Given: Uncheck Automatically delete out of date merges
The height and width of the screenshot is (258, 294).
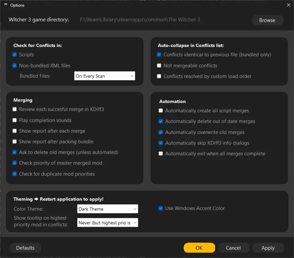Looking at the screenshot, I should [x=161, y=121].
